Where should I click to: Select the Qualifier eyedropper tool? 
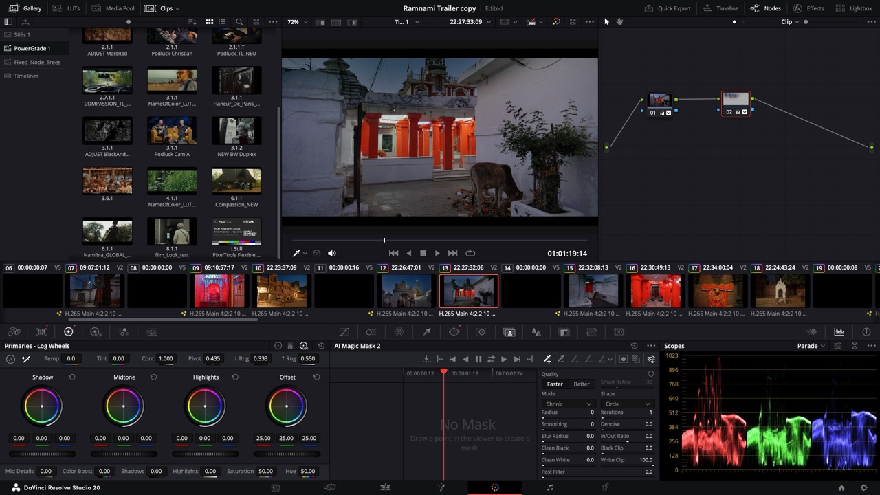pos(426,331)
